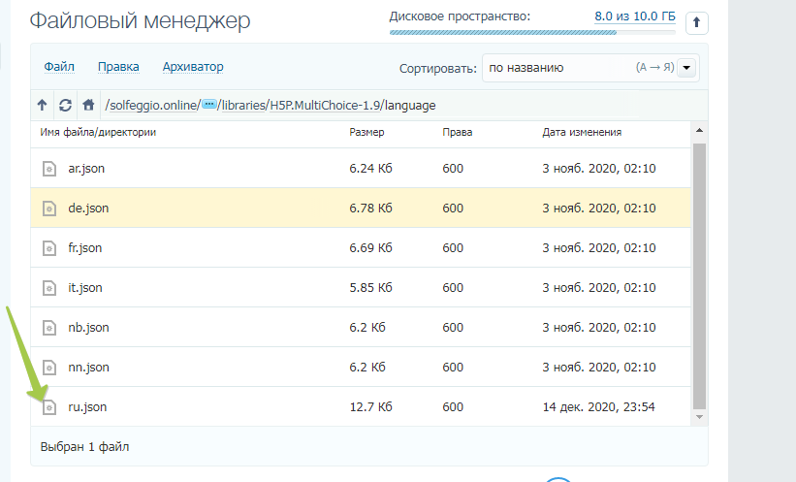Select the nn.json file name

point(88,368)
